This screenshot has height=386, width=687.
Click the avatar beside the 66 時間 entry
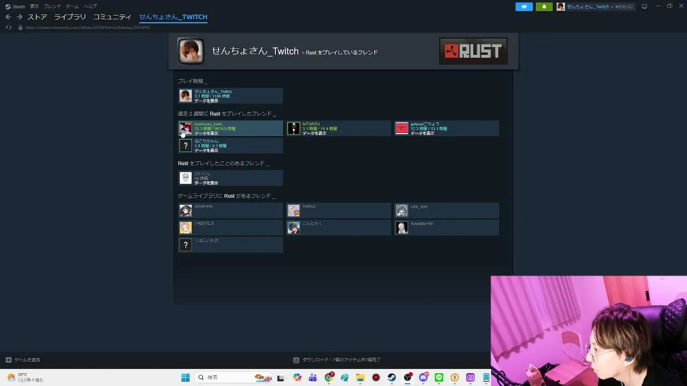tap(185, 178)
